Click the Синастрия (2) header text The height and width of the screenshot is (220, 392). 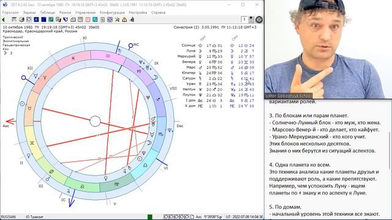point(186,27)
